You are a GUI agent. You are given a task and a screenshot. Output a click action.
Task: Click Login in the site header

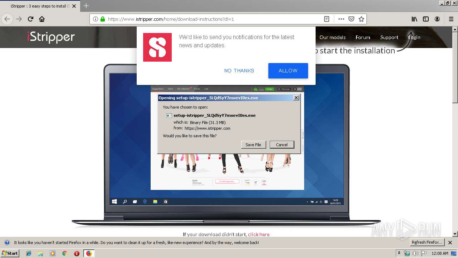pyautogui.click(x=414, y=37)
